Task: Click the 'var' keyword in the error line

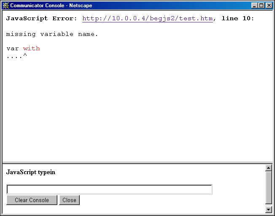Action: (13, 49)
